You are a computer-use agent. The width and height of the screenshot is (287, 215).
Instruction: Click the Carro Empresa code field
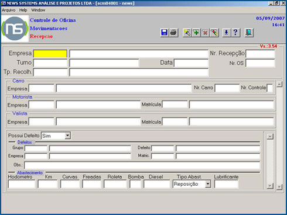[x=42, y=88]
